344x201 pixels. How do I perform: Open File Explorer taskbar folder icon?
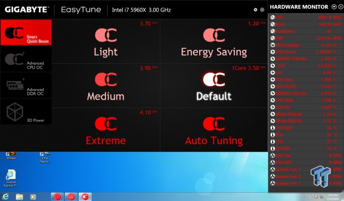click(19, 197)
